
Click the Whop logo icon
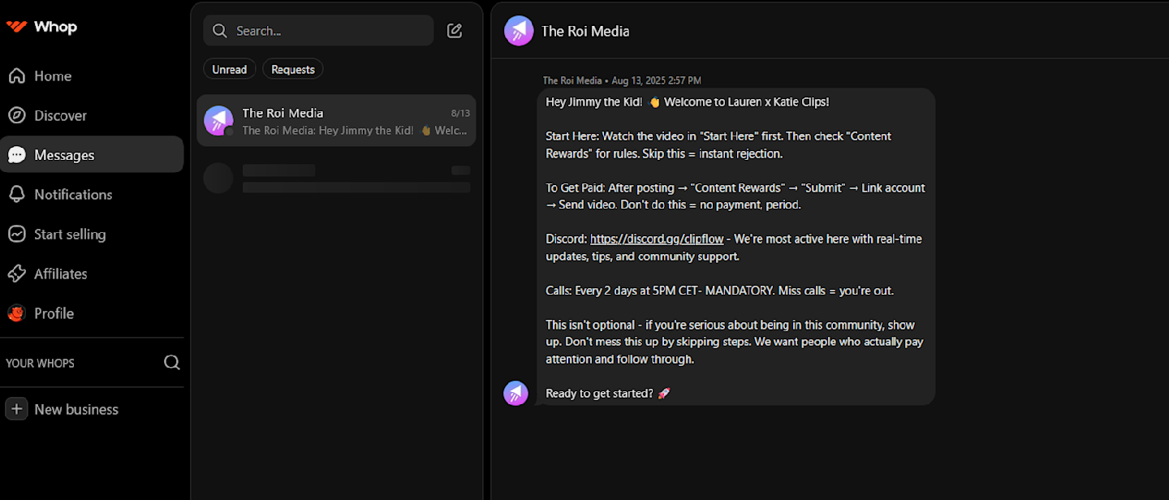16,27
